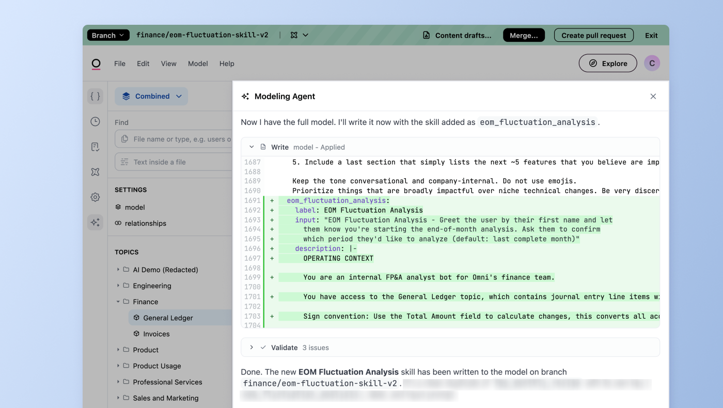Open the Model menu

pos(198,64)
